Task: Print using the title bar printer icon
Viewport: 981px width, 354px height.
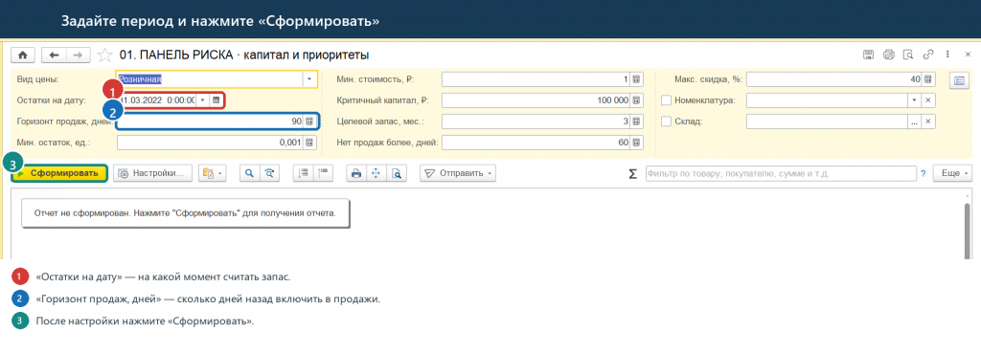Action: tap(888, 55)
